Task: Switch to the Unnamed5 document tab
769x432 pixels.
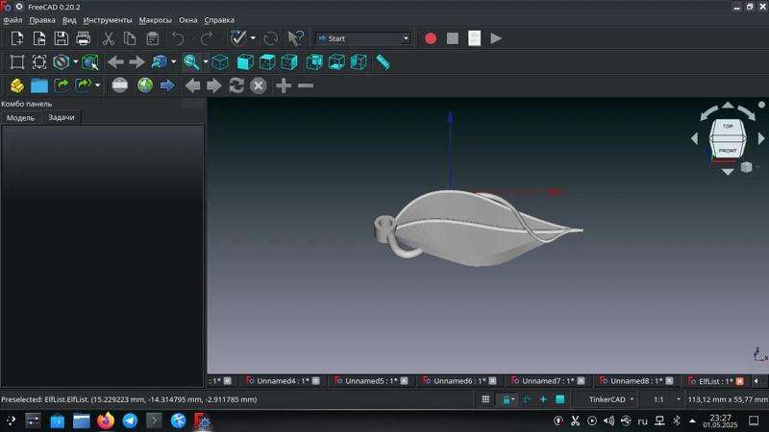Action: click(x=371, y=380)
